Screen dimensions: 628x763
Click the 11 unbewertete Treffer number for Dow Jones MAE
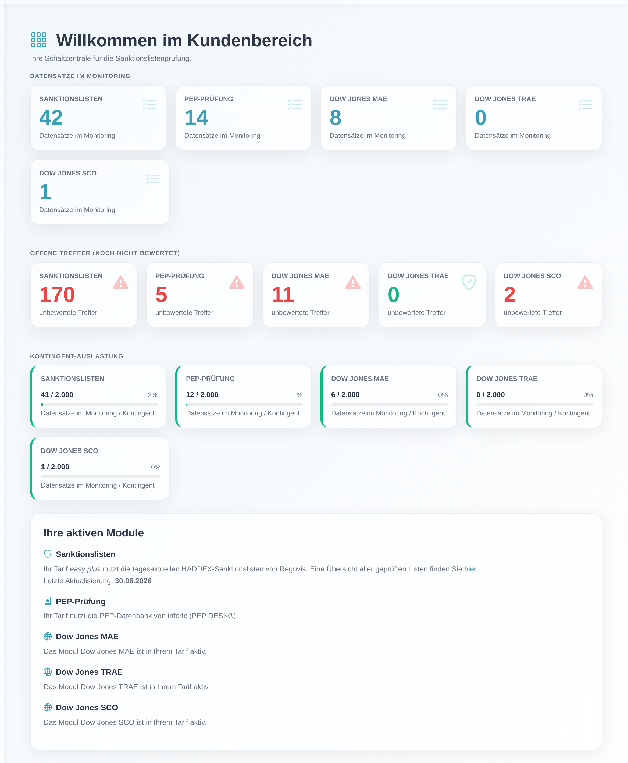click(x=283, y=295)
